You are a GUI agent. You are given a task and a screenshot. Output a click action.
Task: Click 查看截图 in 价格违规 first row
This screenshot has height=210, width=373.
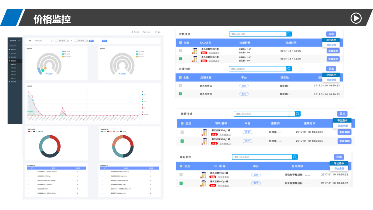333,51
